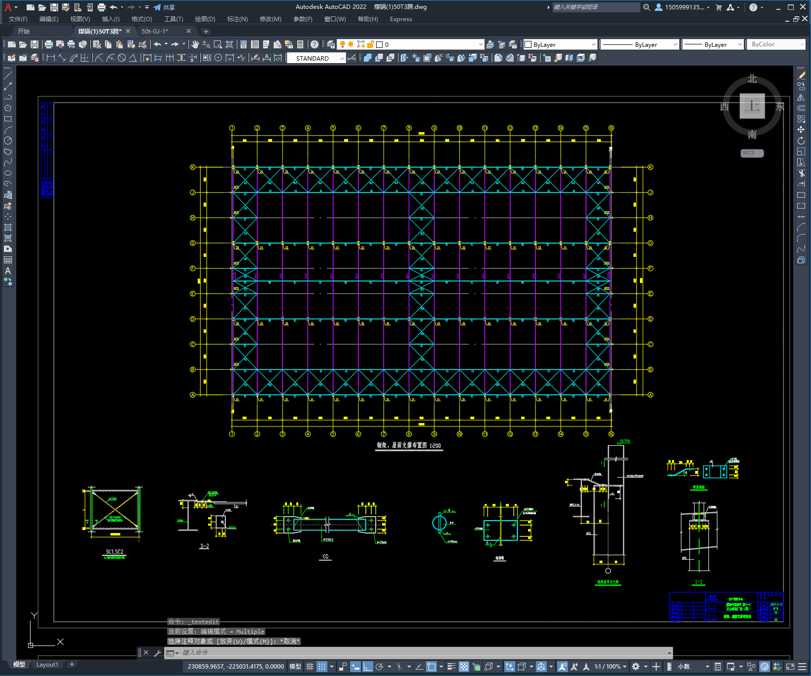Toggle Lineweight display in status bar
This screenshot has width=811, height=676.
coord(451,667)
